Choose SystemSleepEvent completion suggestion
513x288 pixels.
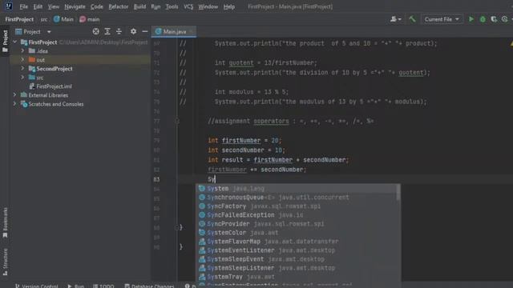coord(296,259)
